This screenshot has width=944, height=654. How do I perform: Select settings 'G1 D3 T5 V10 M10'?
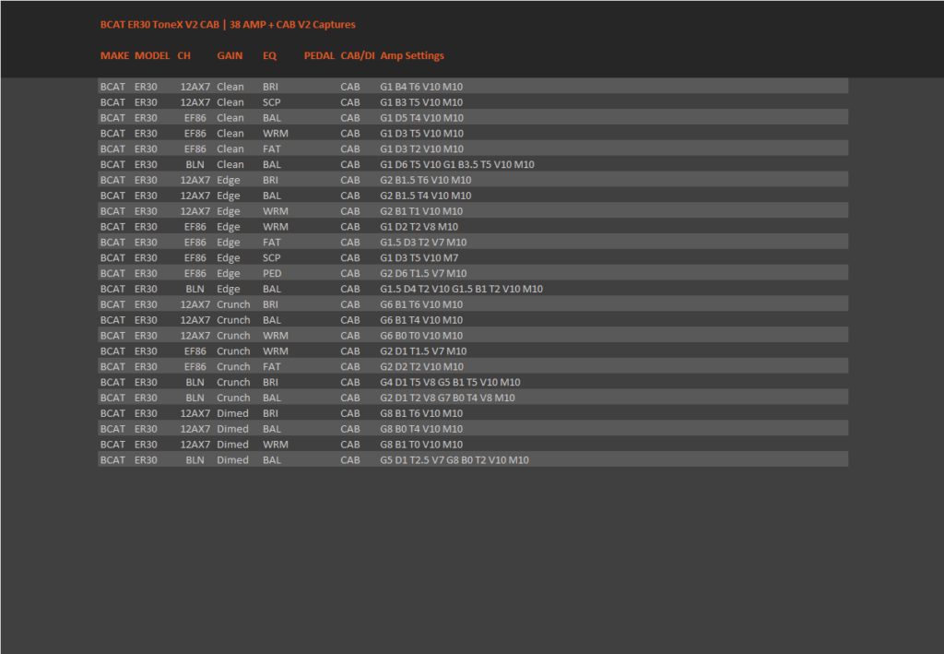(x=421, y=134)
